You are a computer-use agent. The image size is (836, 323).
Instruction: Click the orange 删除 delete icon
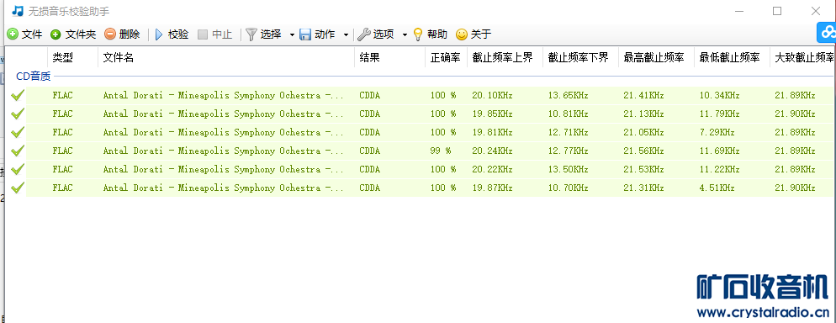(x=110, y=34)
